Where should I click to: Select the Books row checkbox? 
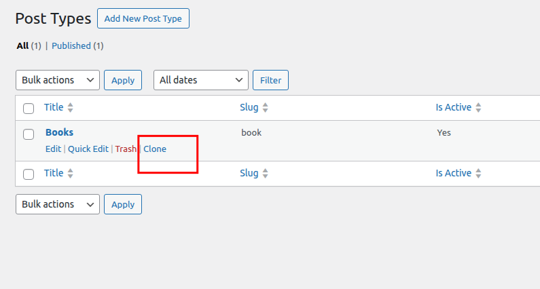click(x=29, y=134)
